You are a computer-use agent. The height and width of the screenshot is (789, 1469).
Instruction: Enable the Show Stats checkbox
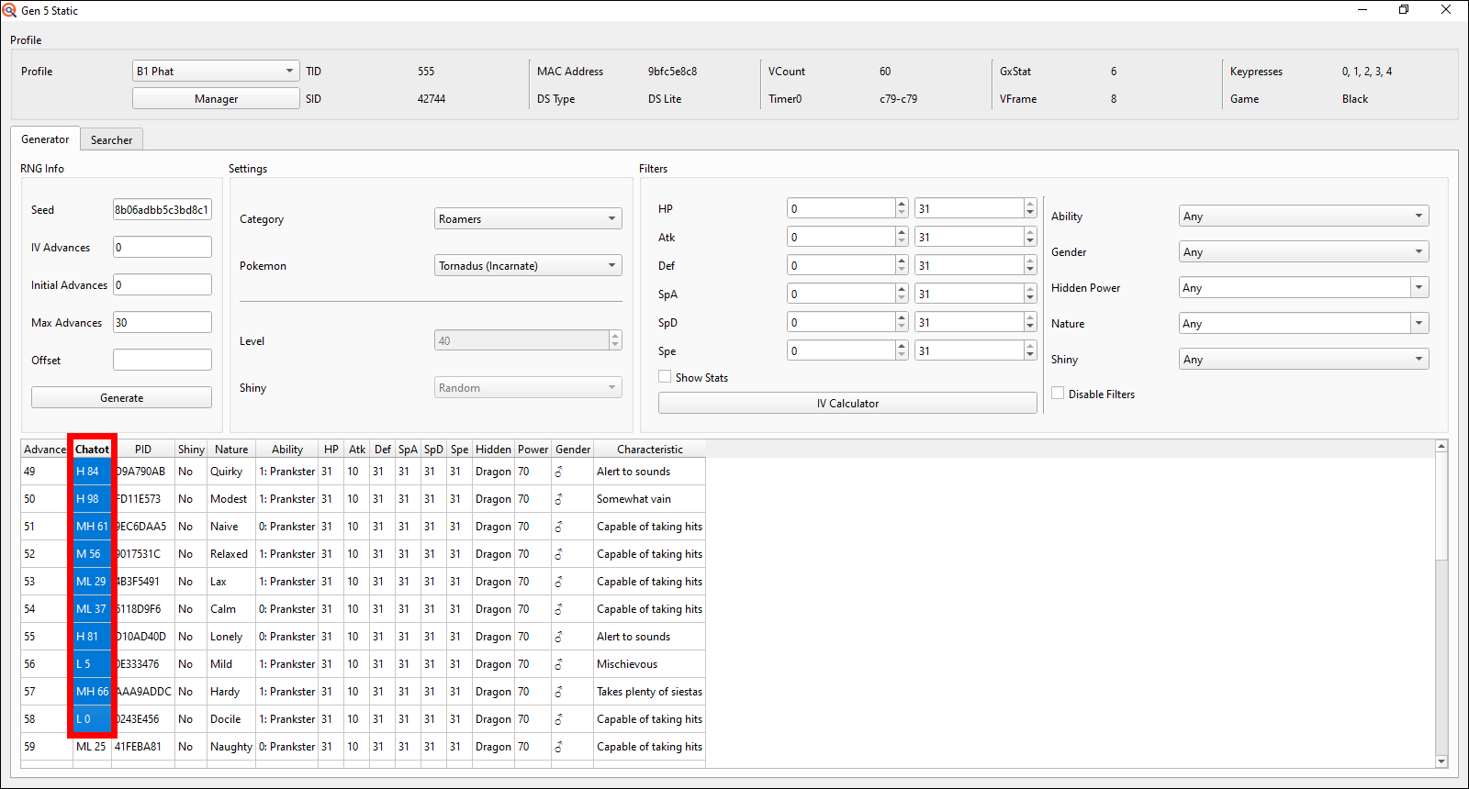pyautogui.click(x=665, y=377)
